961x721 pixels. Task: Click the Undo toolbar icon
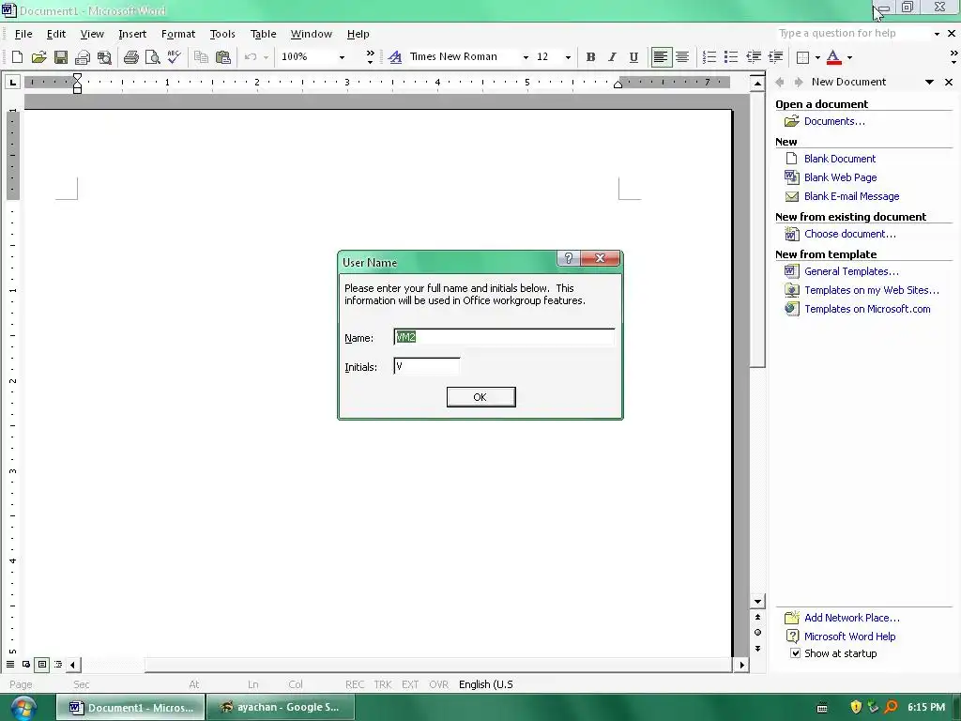tap(250, 57)
